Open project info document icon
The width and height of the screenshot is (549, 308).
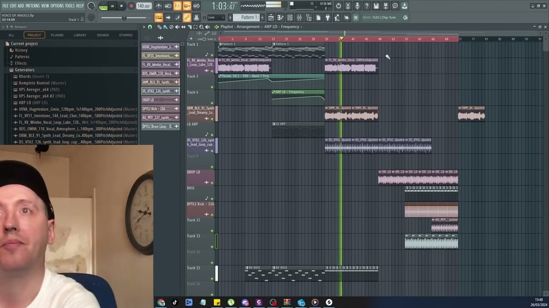click(x=318, y=17)
